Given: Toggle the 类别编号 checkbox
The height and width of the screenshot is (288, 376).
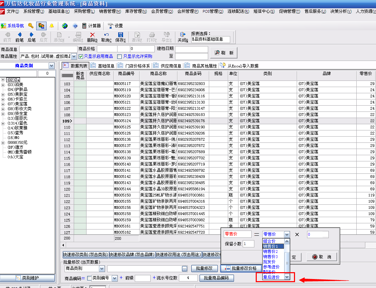Looking at the screenshot, I should coord(89,278).
